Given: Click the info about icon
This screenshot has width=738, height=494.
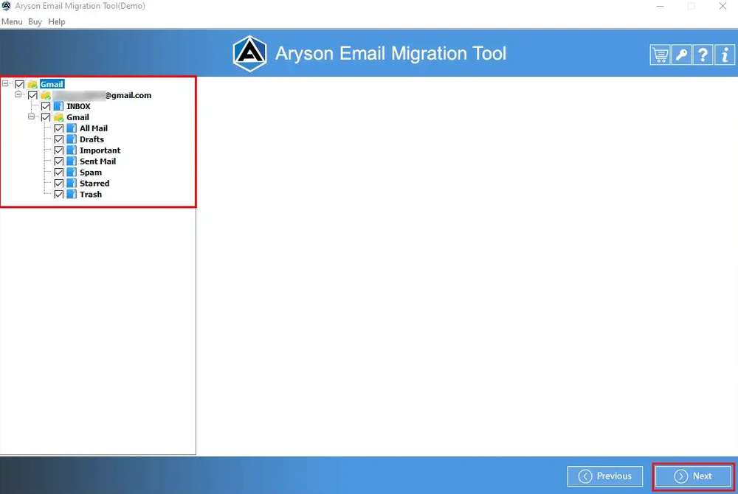Looking at the screenshot, I should pyautogui.click(x=725, y=55).
